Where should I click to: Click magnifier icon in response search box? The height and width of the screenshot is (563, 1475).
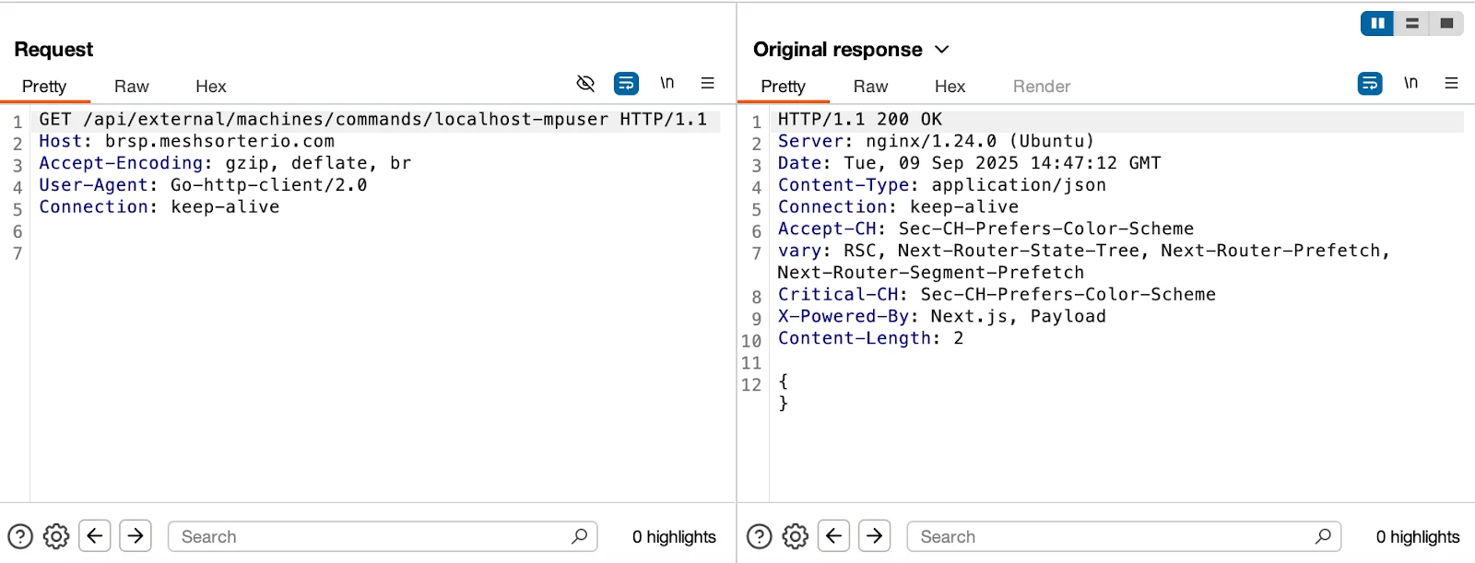tap(1324, 536)
